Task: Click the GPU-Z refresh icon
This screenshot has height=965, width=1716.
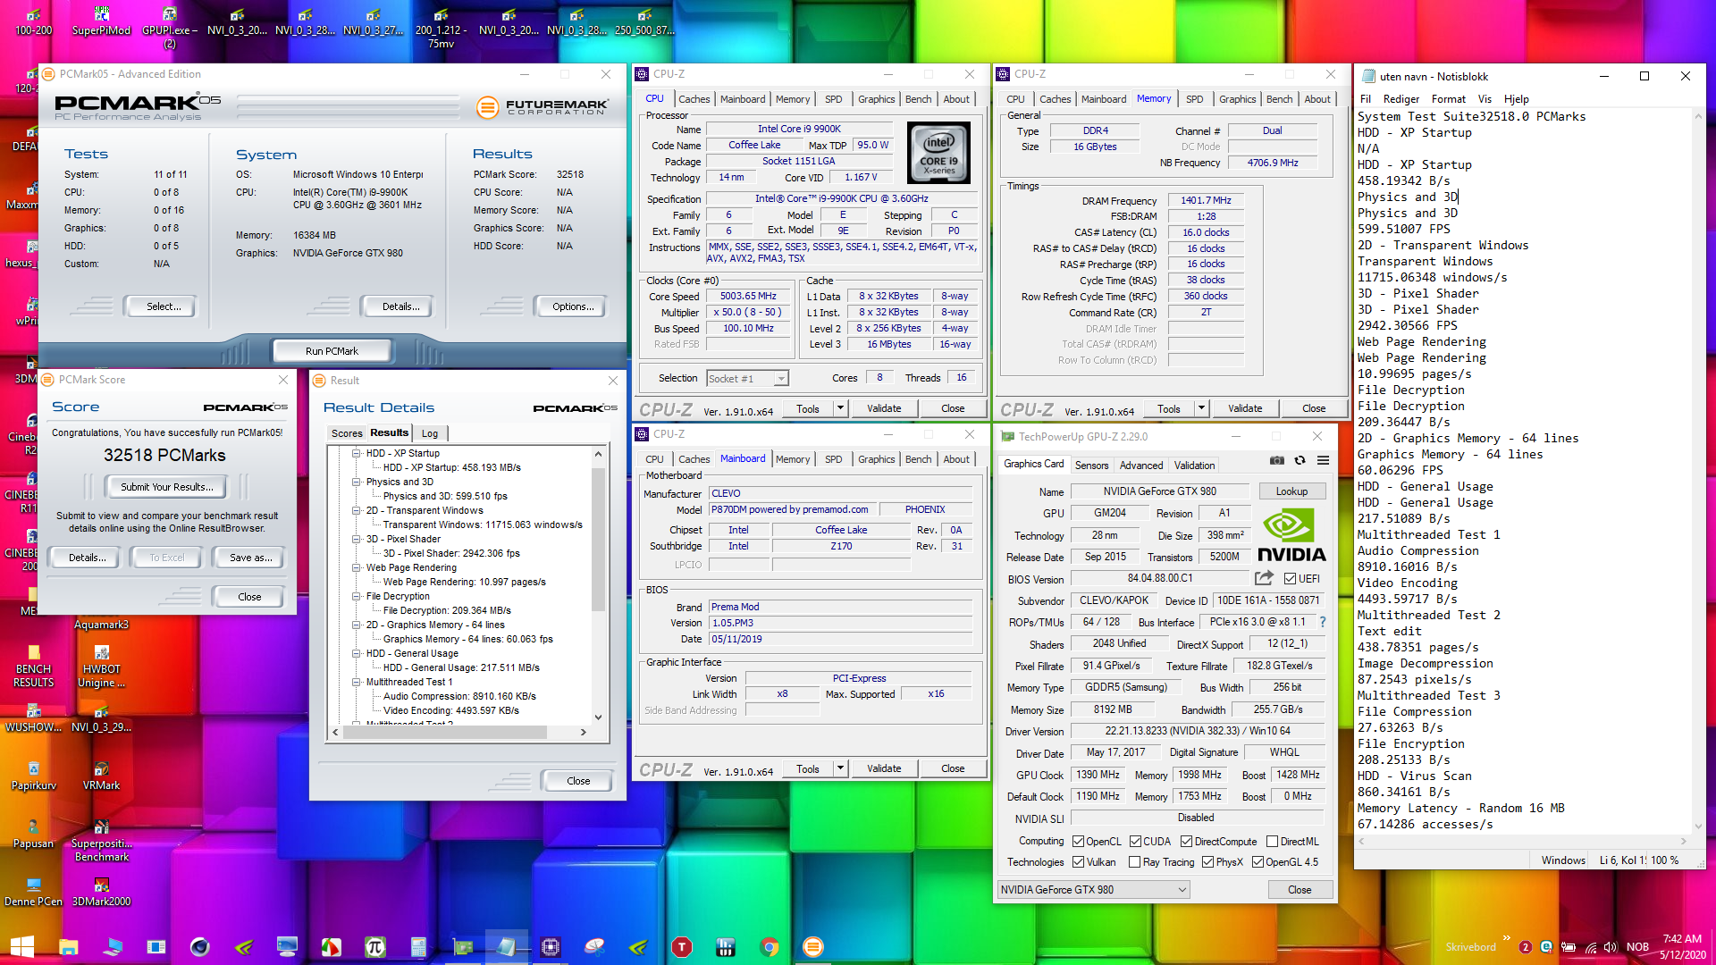Action: pos(1300,460)
